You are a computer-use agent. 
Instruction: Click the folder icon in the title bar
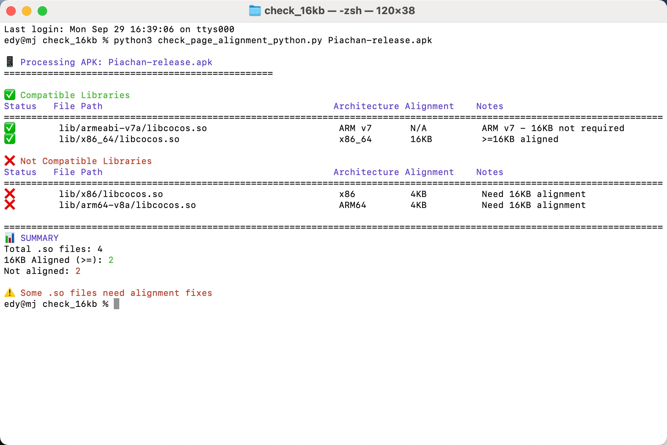[x=255, y=11]
